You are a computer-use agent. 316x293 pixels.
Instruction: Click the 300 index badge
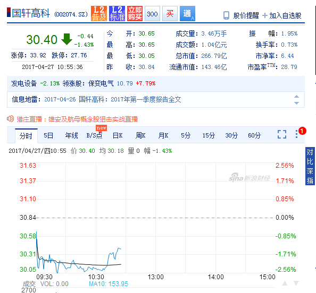click(152, 14)
